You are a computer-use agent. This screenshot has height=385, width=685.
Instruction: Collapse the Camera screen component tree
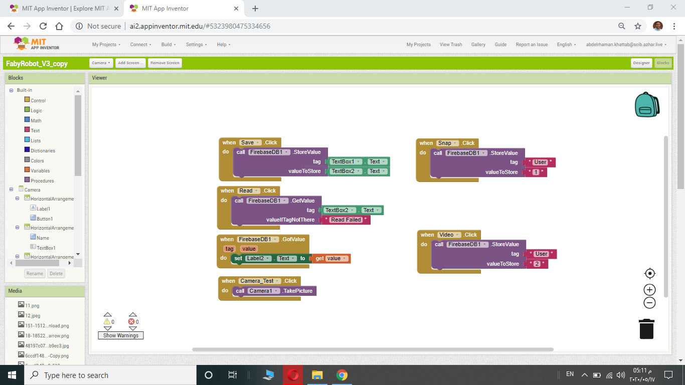point(11,189)
